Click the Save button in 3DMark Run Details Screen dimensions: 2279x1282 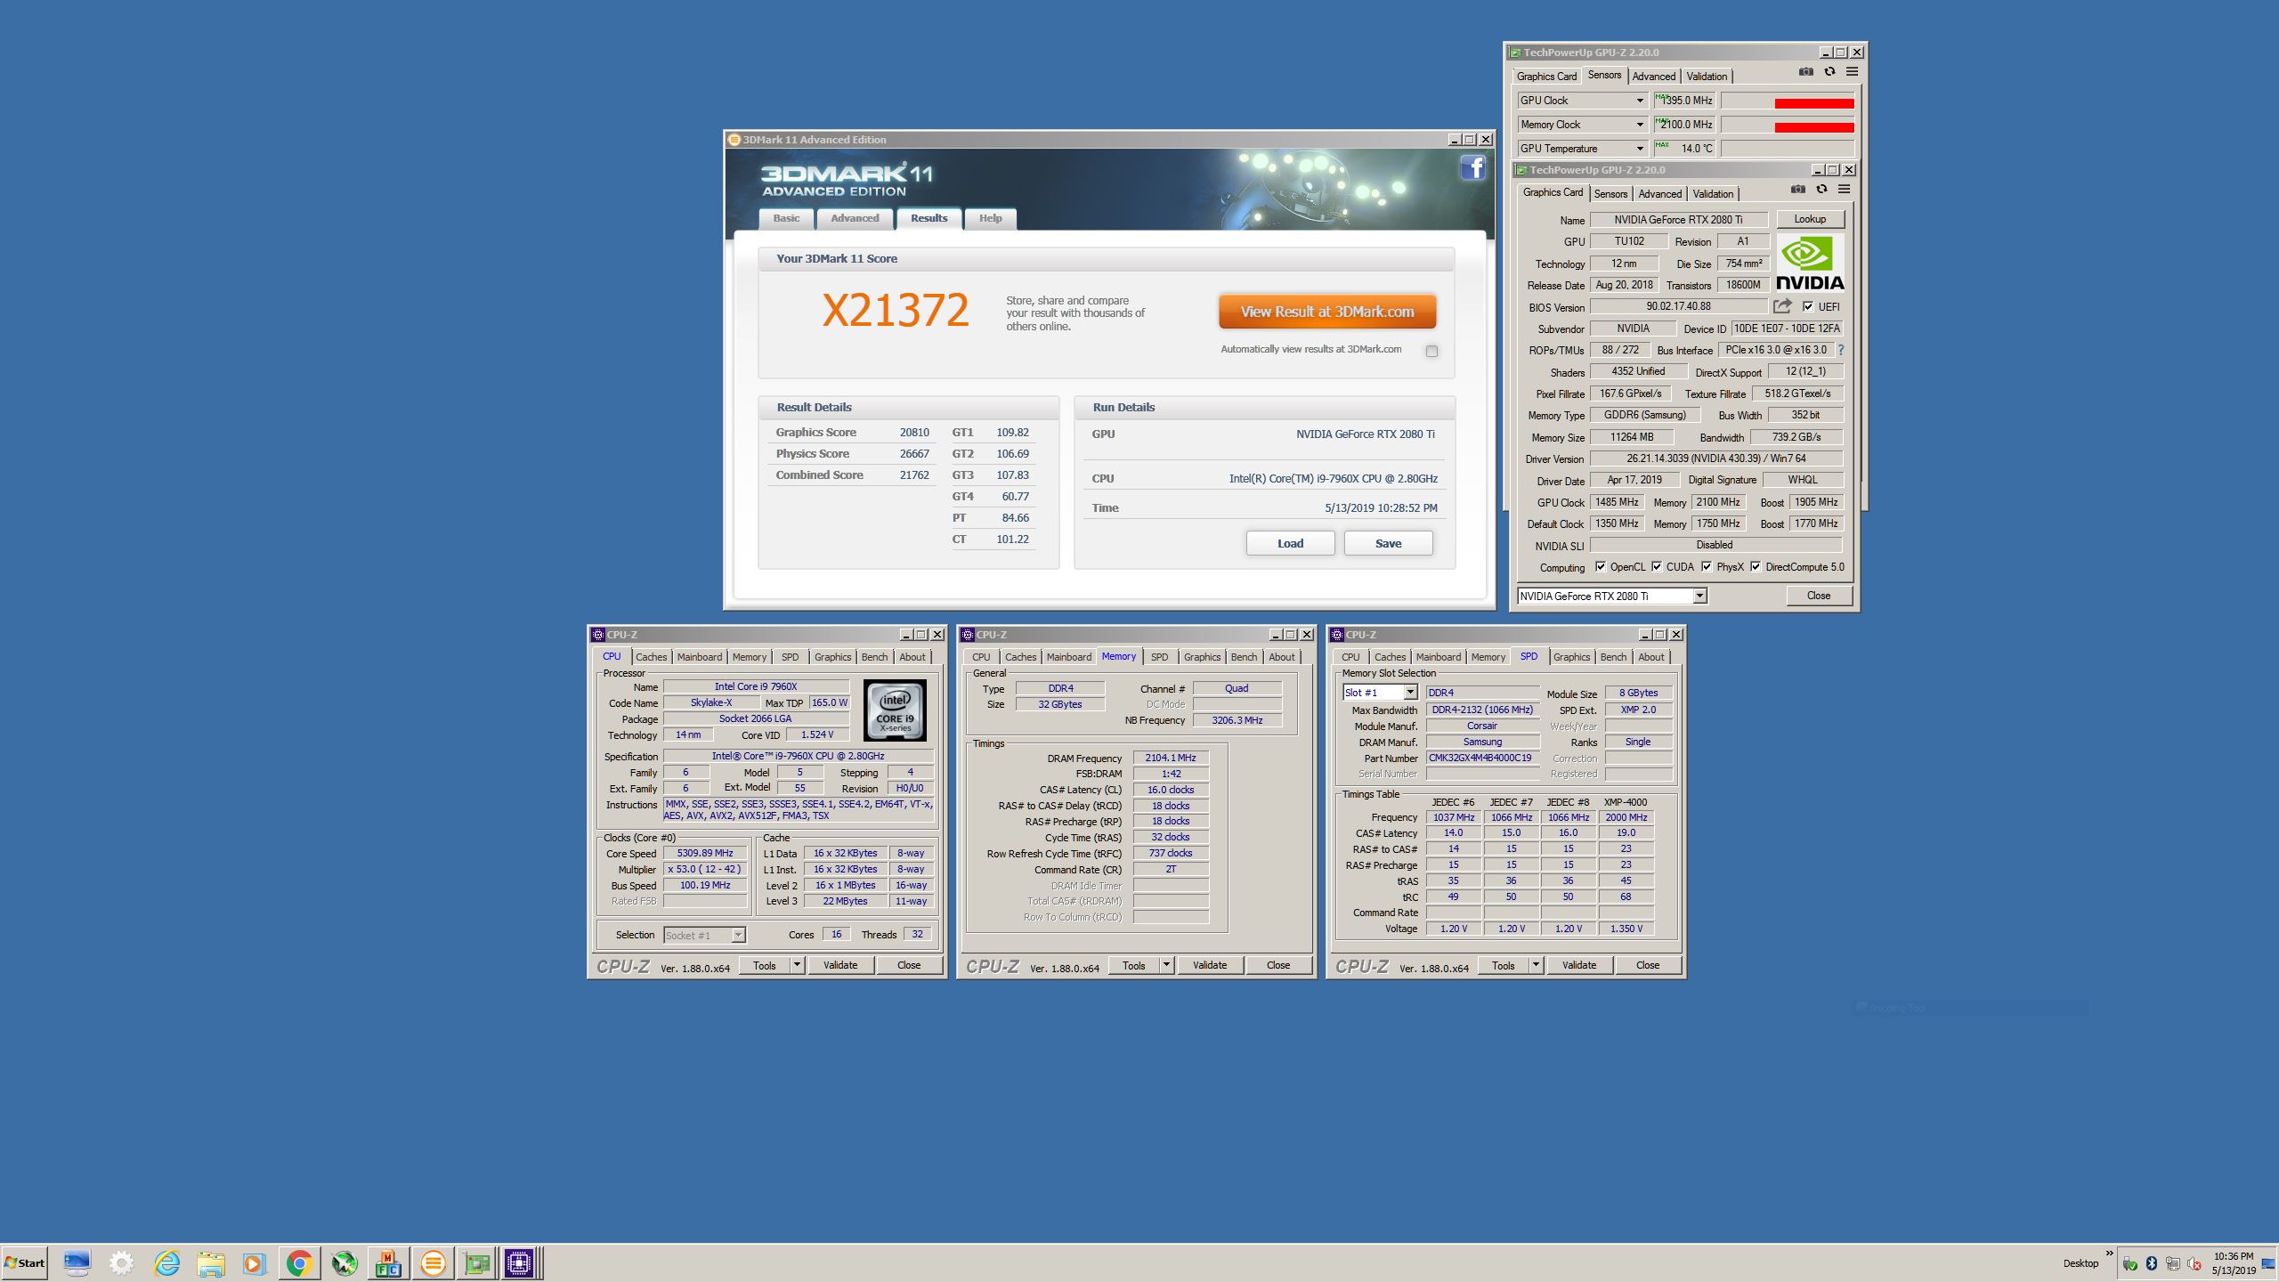pyautogui.click(x=1388, y=543)
